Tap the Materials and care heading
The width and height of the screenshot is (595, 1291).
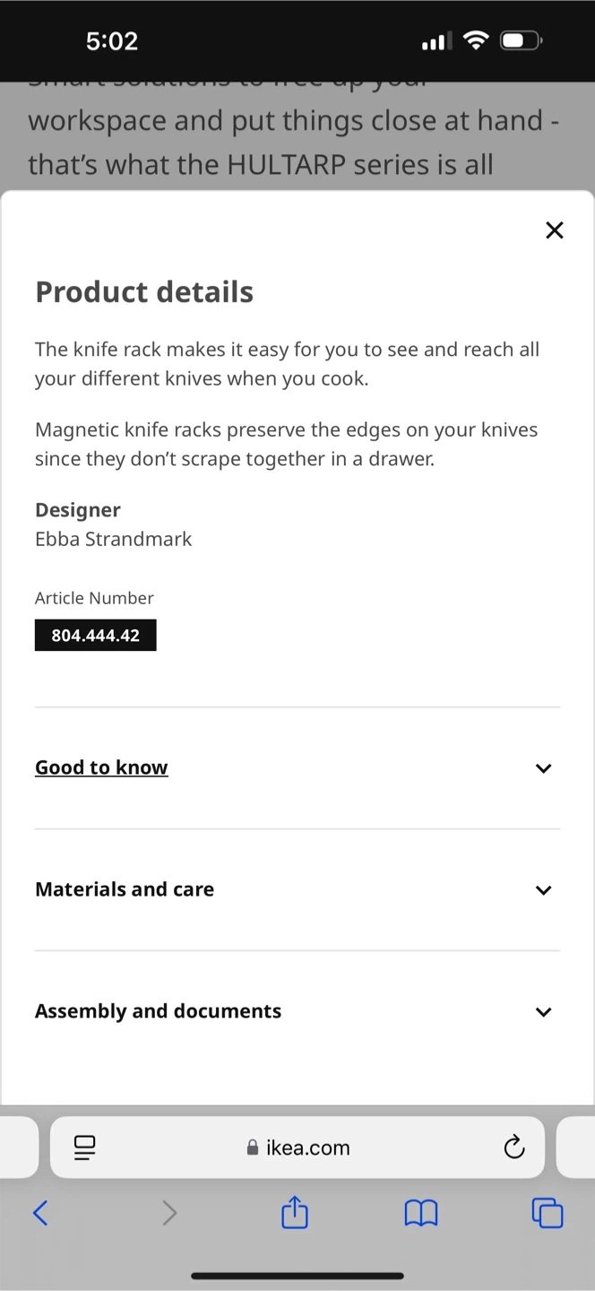point(125,889)
